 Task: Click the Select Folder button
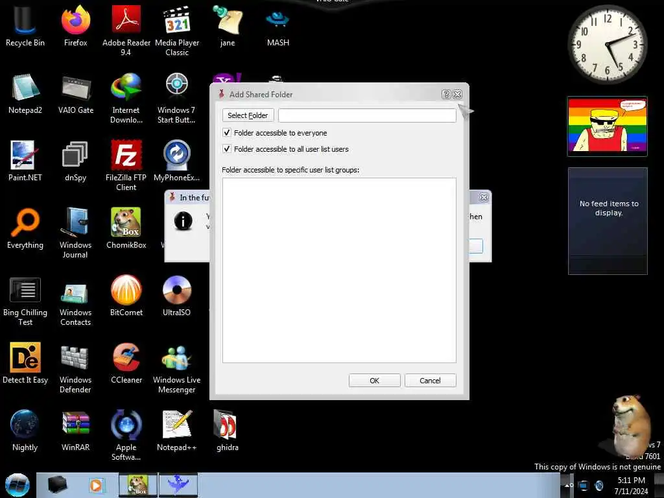[x=248, y=115]
